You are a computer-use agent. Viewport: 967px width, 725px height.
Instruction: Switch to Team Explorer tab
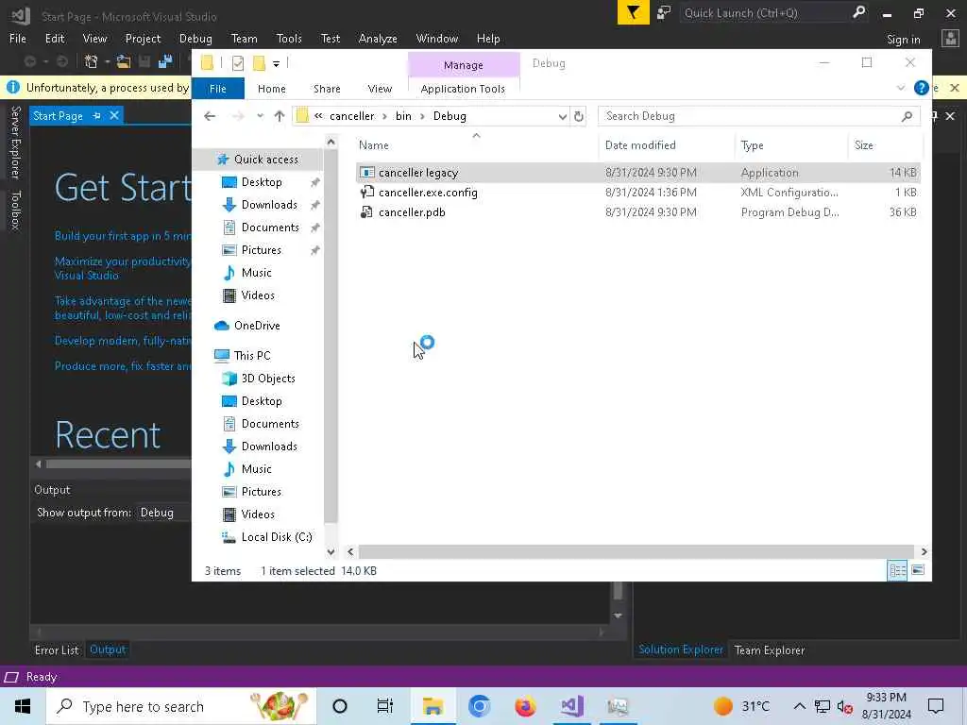(769, 649)
